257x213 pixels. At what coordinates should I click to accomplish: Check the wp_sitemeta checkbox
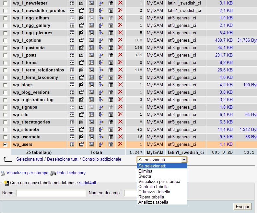[5, 130]
